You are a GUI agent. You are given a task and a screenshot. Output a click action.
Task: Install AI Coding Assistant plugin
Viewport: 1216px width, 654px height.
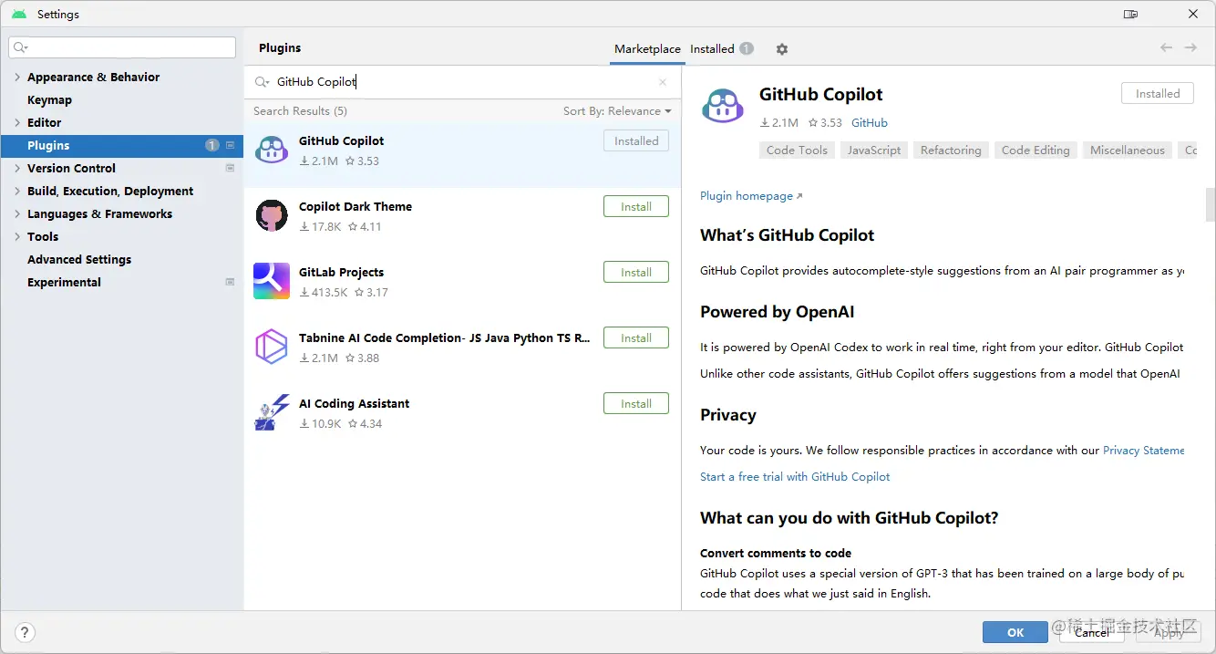coord(636,403)
